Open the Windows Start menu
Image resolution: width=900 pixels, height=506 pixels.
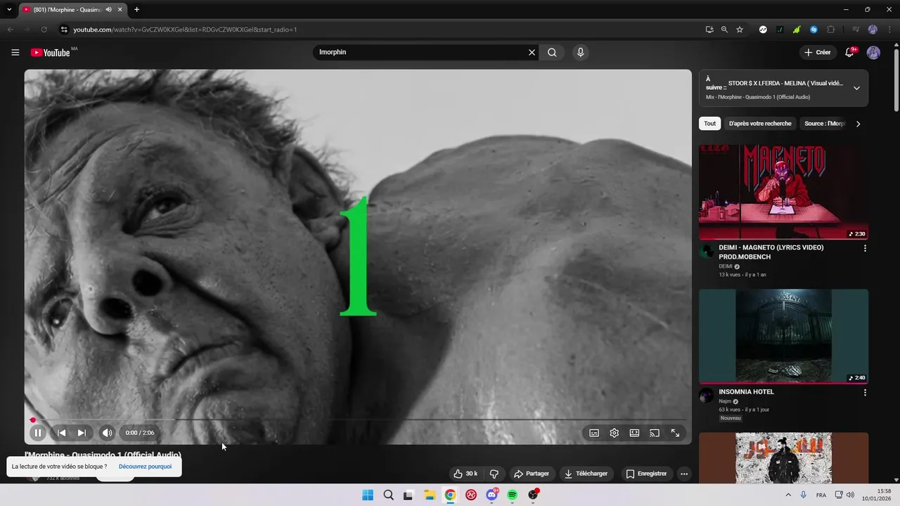[x=368, y=495]
